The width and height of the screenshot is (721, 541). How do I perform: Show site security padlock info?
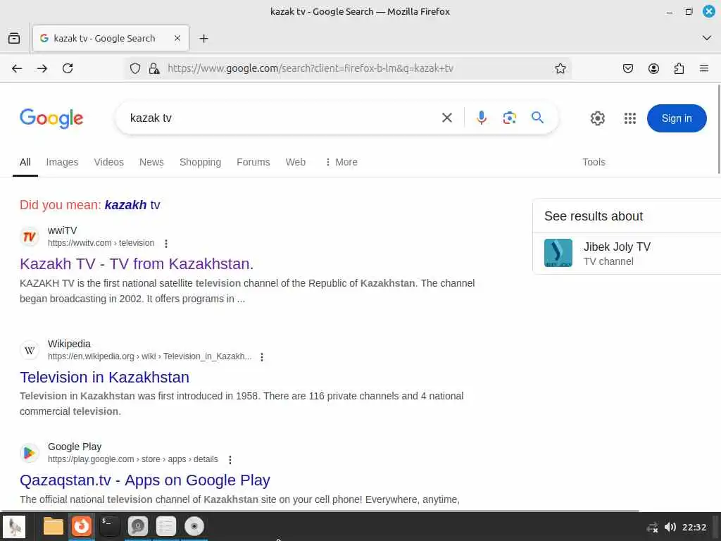coord(154,68)
